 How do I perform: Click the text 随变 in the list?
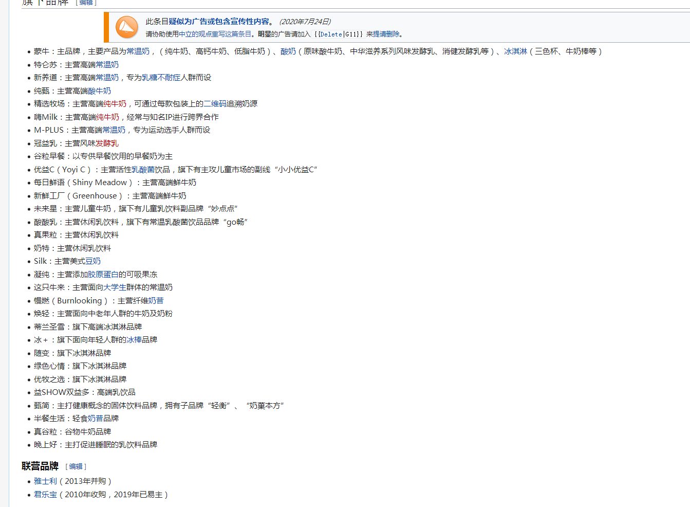(x=42, y=353)
